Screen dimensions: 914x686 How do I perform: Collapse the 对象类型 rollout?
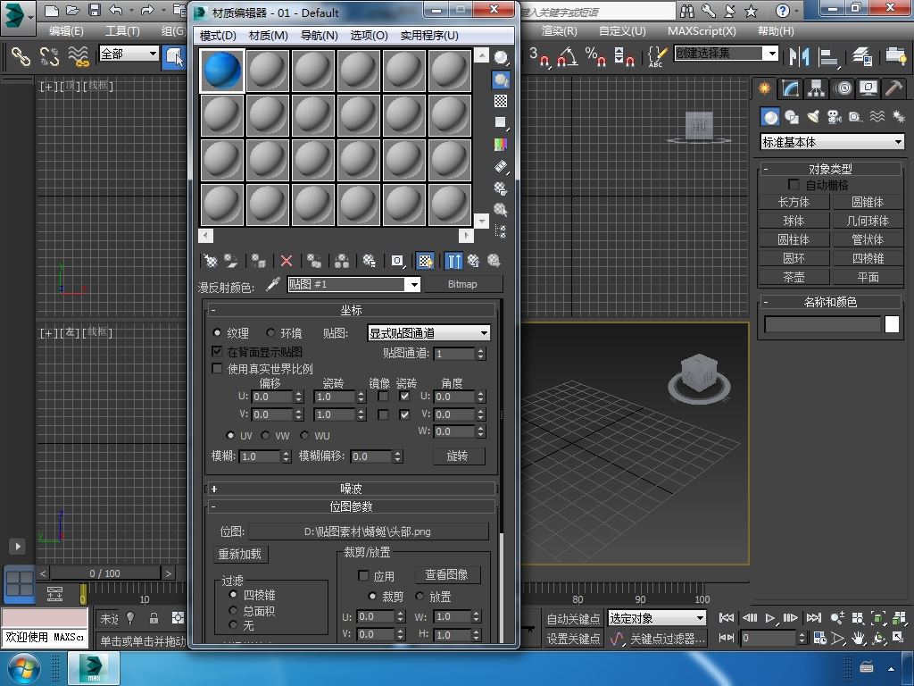(x=830, y=169)
